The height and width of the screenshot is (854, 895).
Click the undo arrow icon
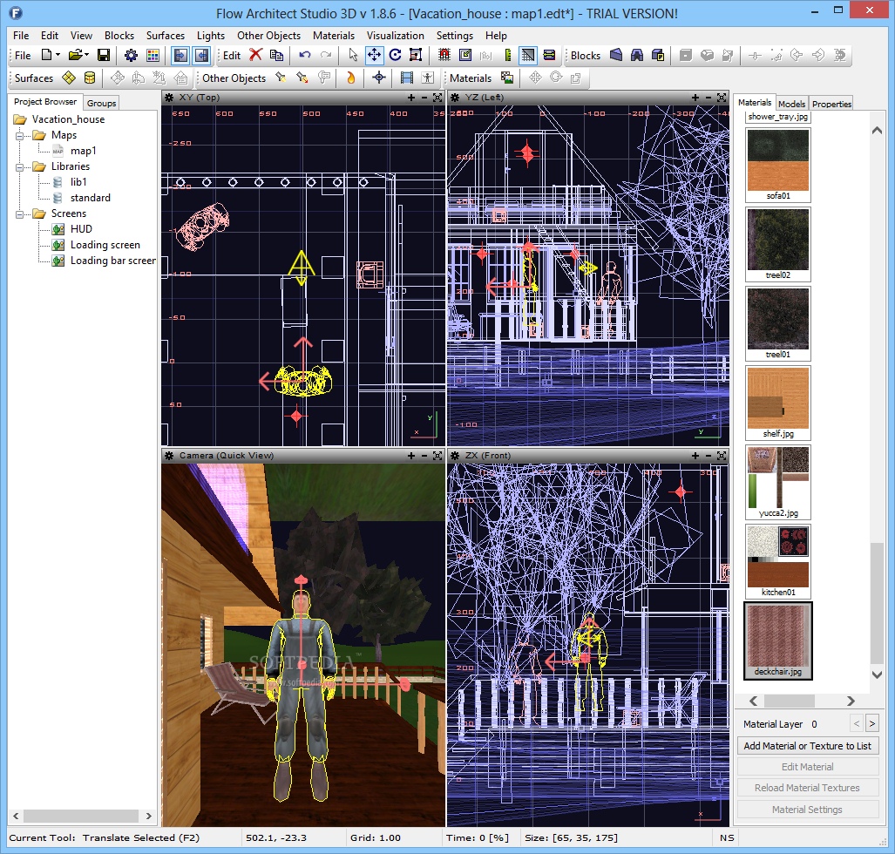click(x=305, y=56)
